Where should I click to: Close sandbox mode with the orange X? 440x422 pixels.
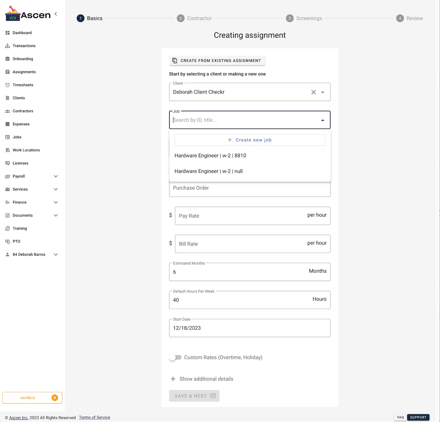pyautogui.click(x=55, y=398)
